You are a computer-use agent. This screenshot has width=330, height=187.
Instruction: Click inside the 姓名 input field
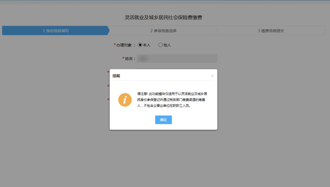[x=177, y=58]
